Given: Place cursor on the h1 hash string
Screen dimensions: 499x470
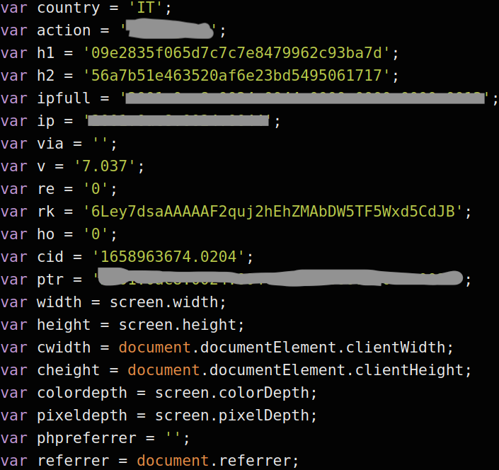Looking at the screenshot, I should pos(238,53).
